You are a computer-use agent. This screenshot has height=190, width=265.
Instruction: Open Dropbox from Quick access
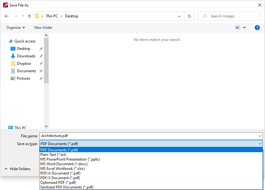pos(23,63)
